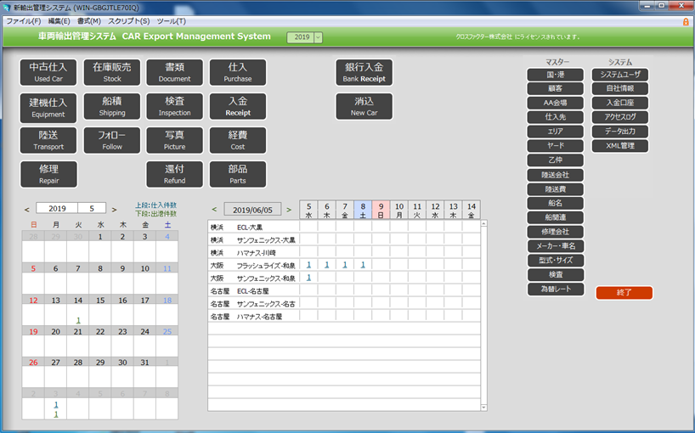Open the 書式(M) menu
This screenshot has height=433, width=695.
[x=89, y=21]
